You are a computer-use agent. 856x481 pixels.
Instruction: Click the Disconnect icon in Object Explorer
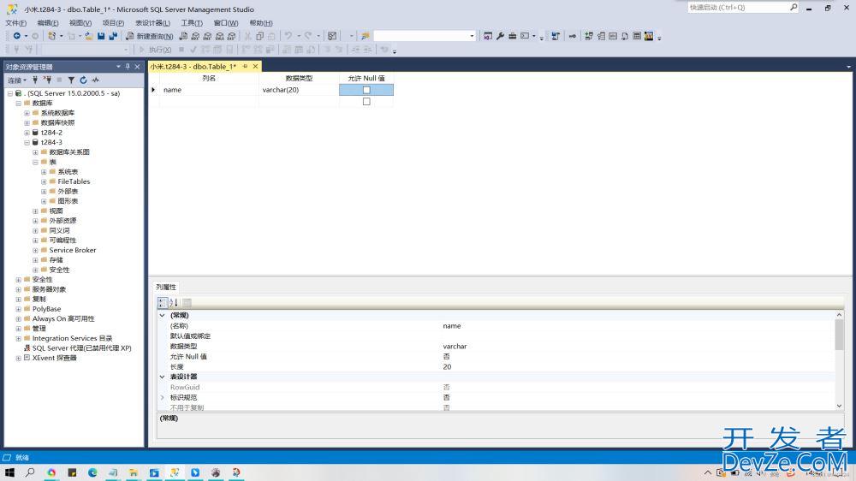coord(47,80)
